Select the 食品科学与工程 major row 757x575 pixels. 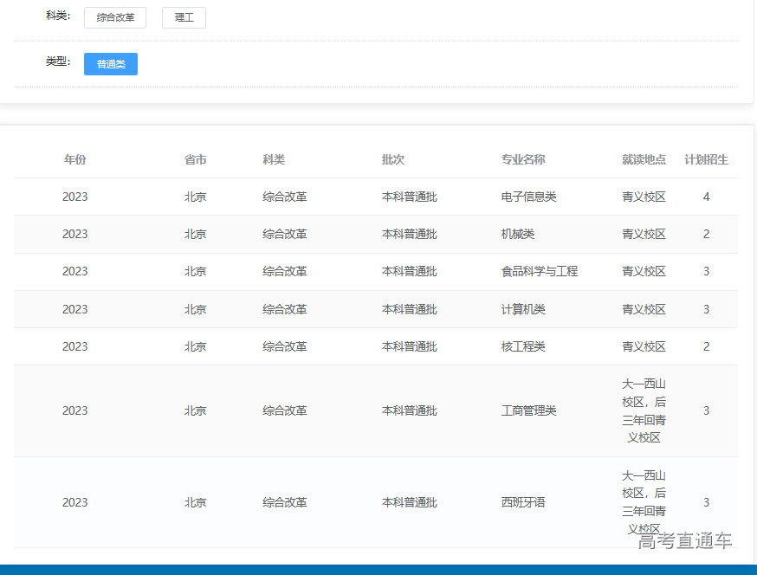[539, 271]
